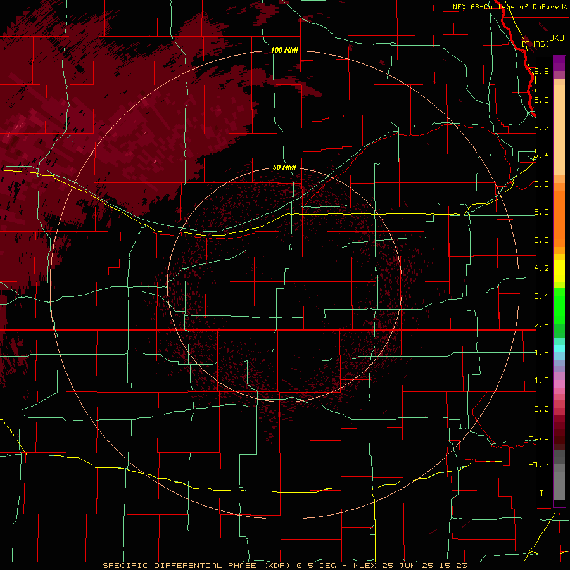
Task: Click the 5.0 legend value
Action: click(x=541, y=240)
